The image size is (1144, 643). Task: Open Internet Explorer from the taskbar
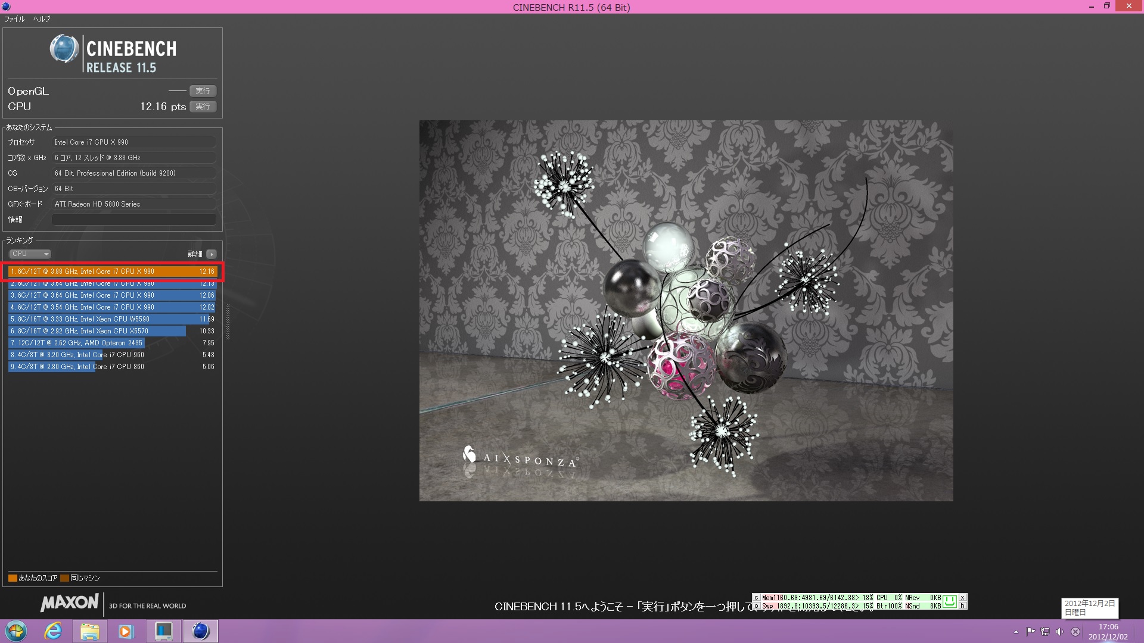[x=53, y=631]
